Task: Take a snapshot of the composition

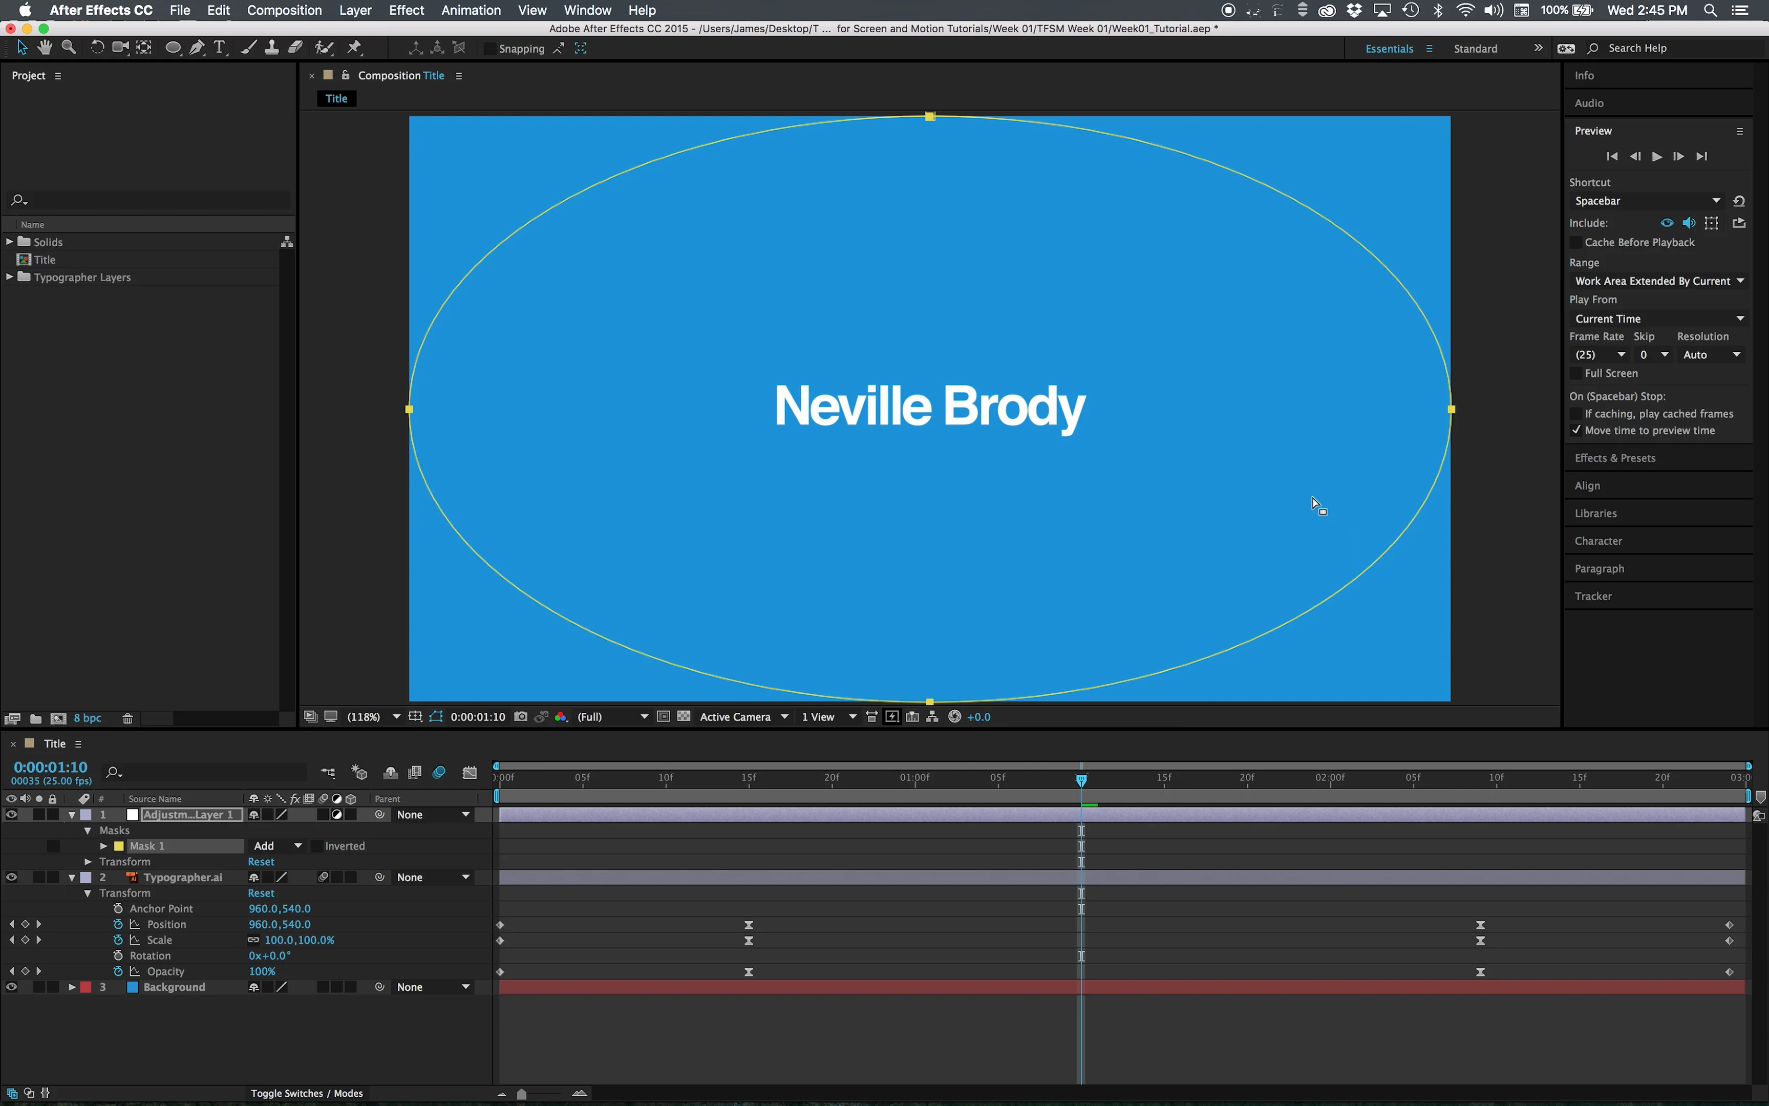Action: point(520,717)
